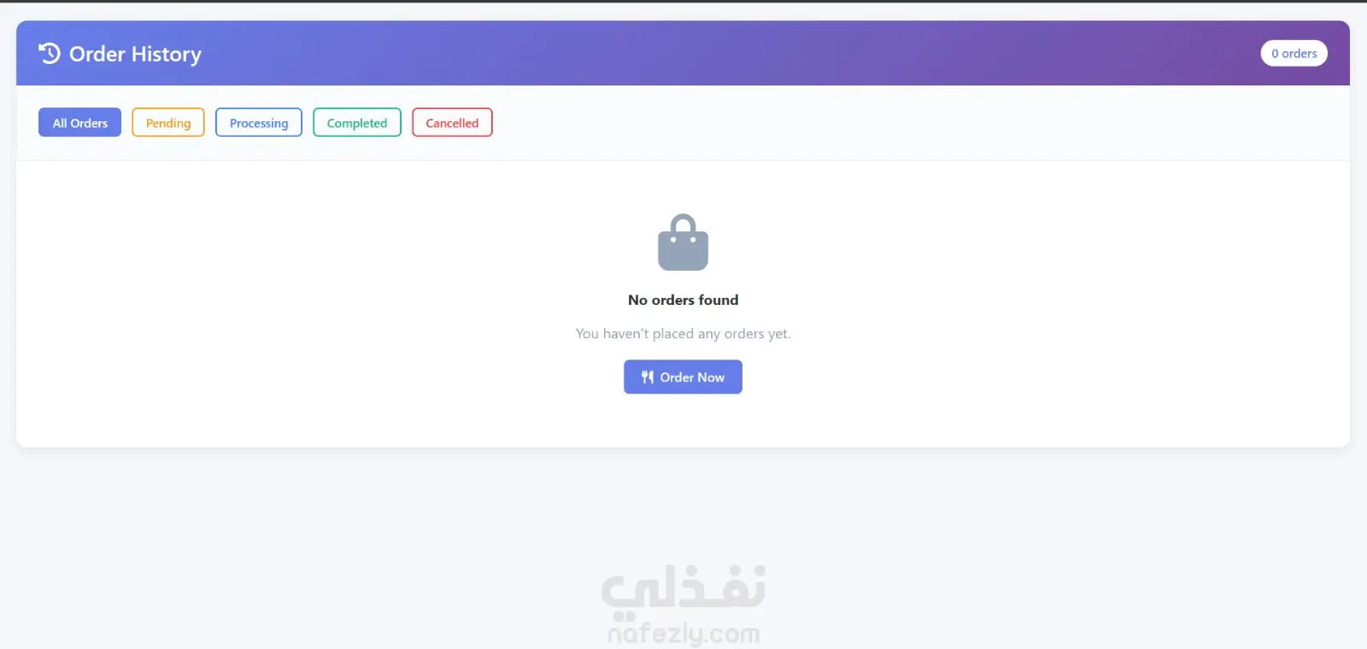This screenshot has width=1367, height=649.
Task: Open the Order Now button
Action: (x=683, y=377)
